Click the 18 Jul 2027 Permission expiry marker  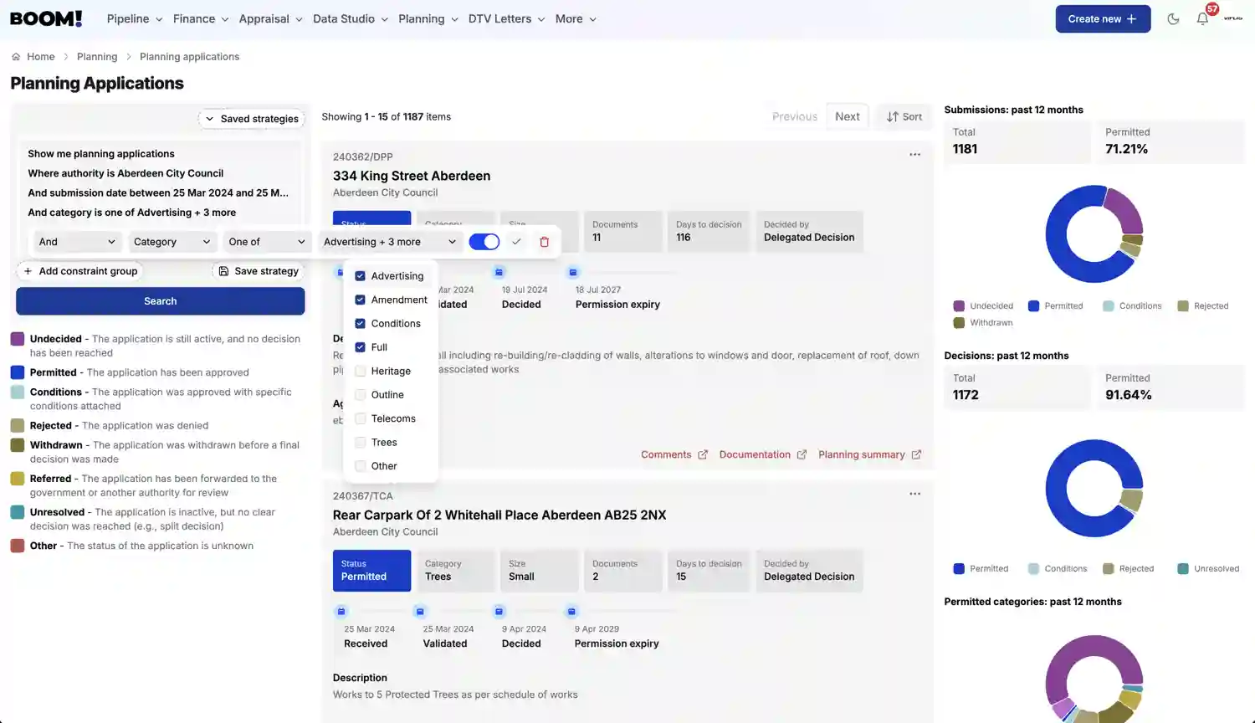click(x=573, y=272)
